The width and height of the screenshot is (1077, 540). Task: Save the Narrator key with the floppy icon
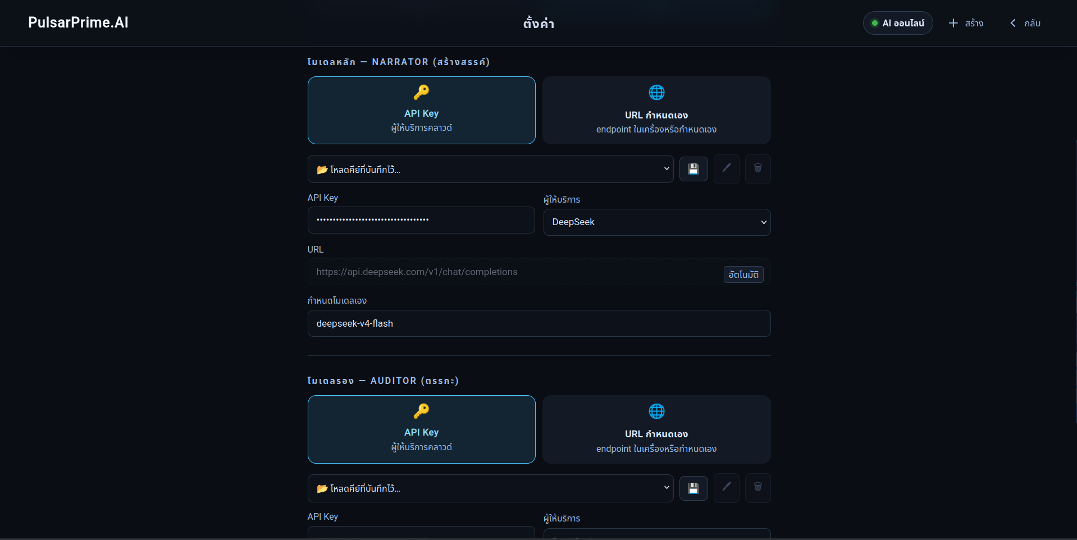click(x=693, y=169)
